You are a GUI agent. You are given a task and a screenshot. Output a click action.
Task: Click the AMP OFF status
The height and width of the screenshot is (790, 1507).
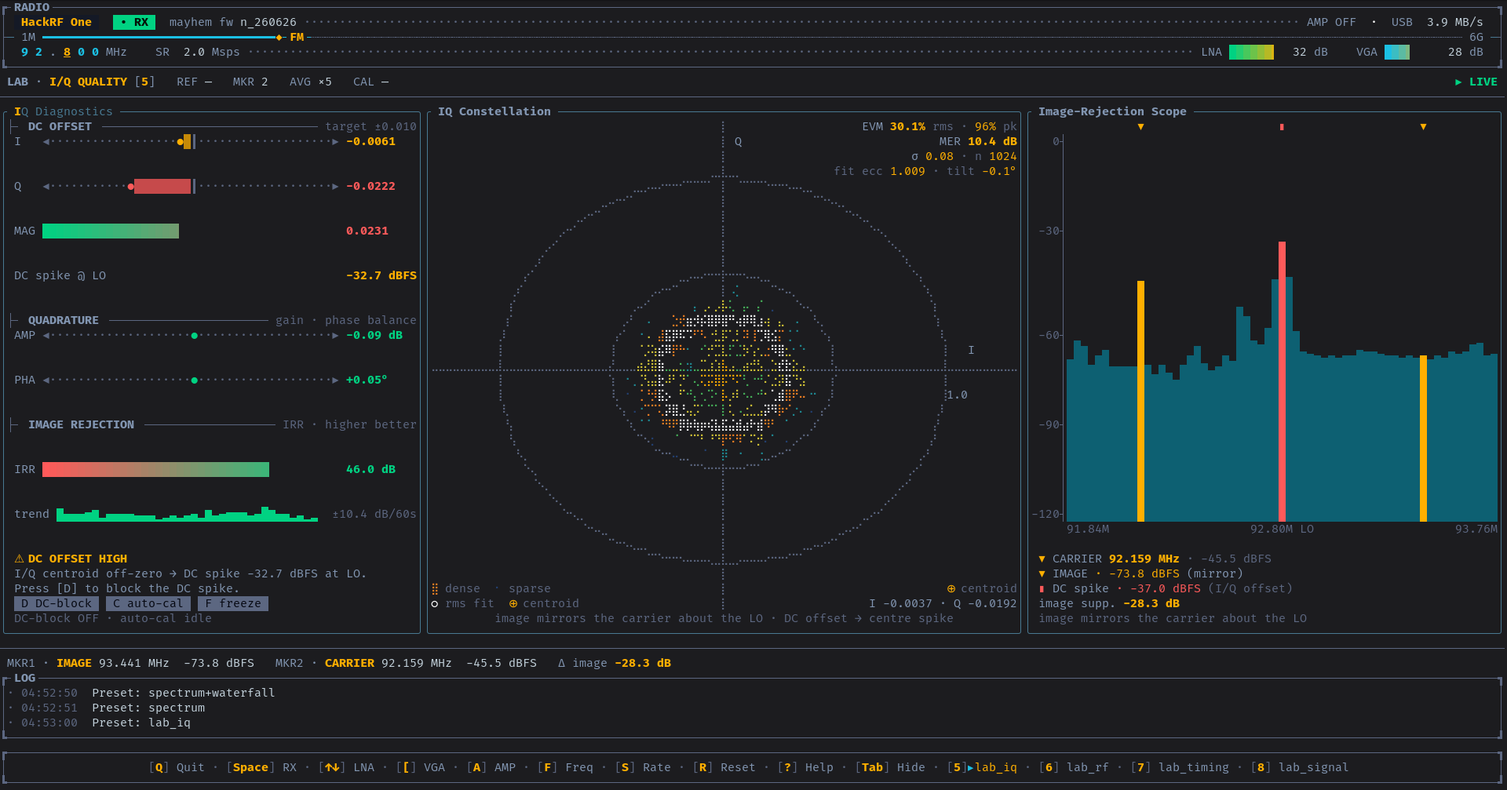[1331, 22]
